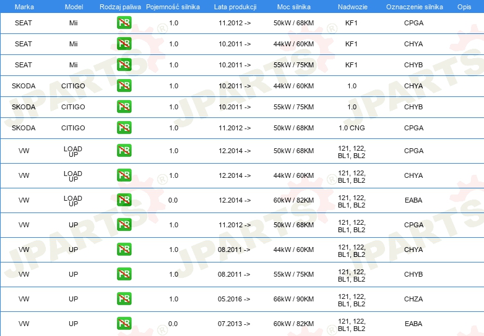The width and height of the screenshot is (484, 336).
Task: Click EABA in the VW LOAD UP row
Action: coord(413,200)
